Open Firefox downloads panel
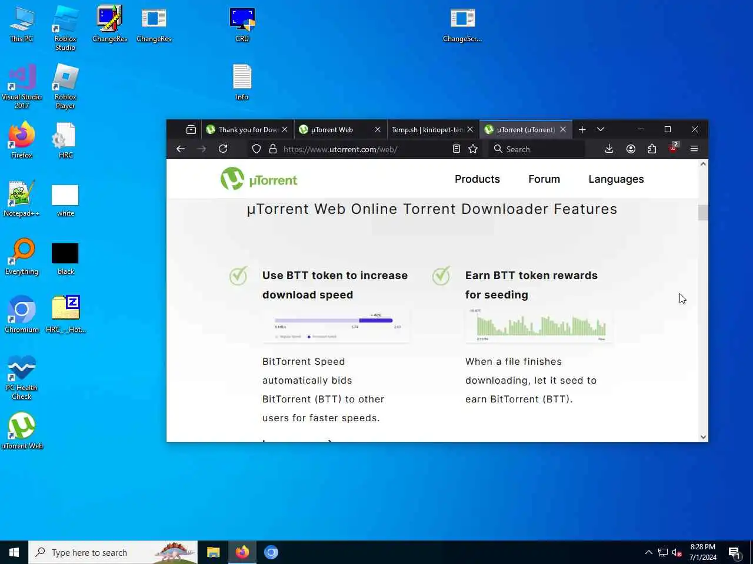 tap(609, 149)
